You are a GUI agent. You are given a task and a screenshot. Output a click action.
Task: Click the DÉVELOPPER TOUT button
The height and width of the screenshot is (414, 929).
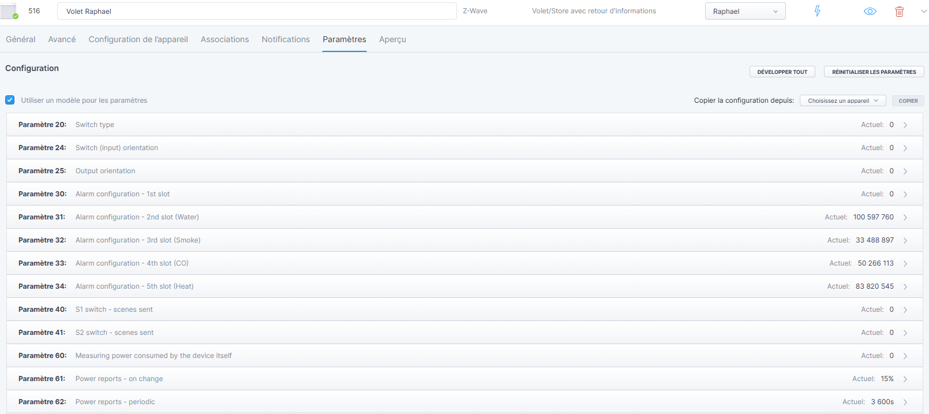click(782, 72)
